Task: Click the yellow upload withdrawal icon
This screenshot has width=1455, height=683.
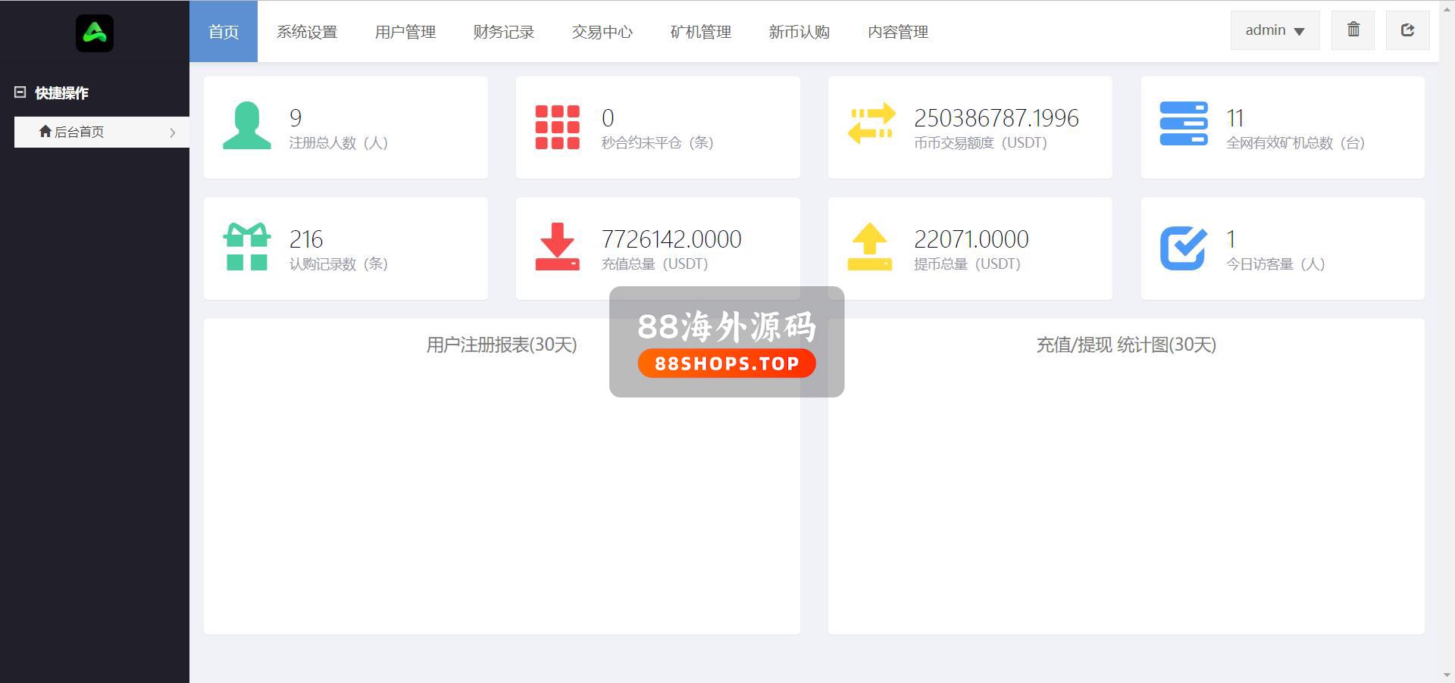Action: tap(869, 247)
